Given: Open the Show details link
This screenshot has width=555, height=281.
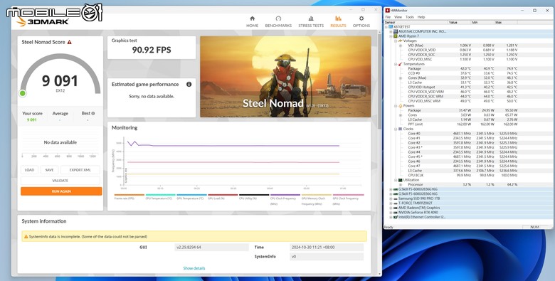Looking at the screenshot, I should click(x=194, y=268).
